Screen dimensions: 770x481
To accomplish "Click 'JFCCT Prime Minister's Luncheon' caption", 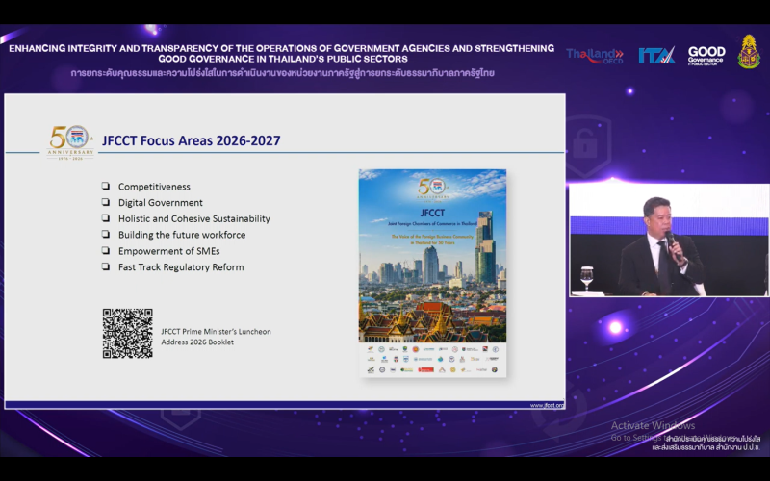I will click(216, 332).
